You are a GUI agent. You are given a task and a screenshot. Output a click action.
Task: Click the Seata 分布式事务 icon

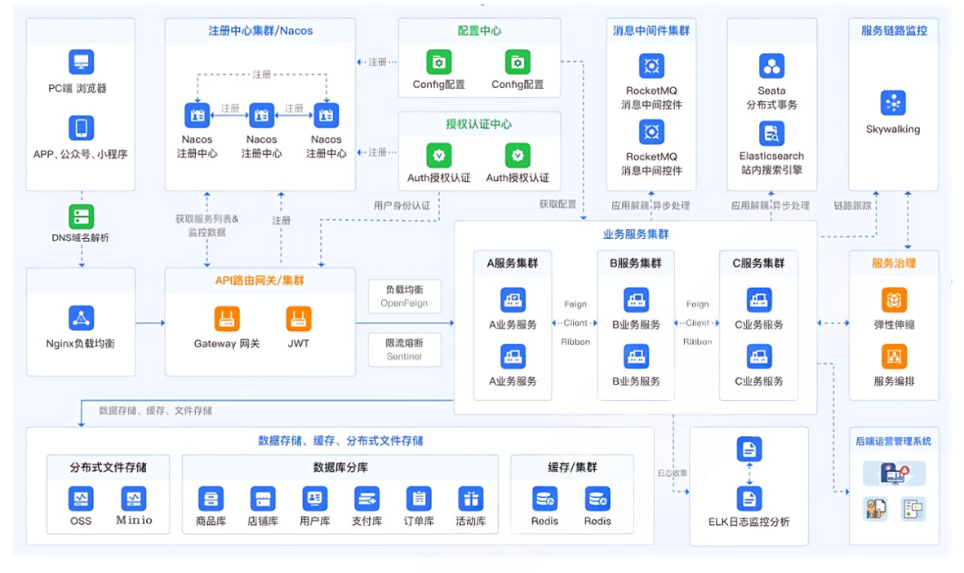(771, 65)
